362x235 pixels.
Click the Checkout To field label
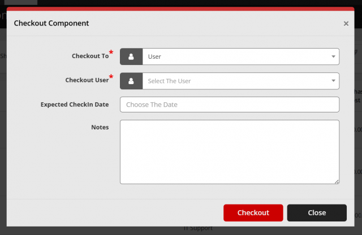(90, 56)
